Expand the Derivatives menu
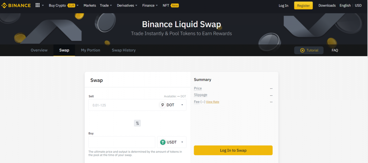368x163 pixels. point(127,5)
